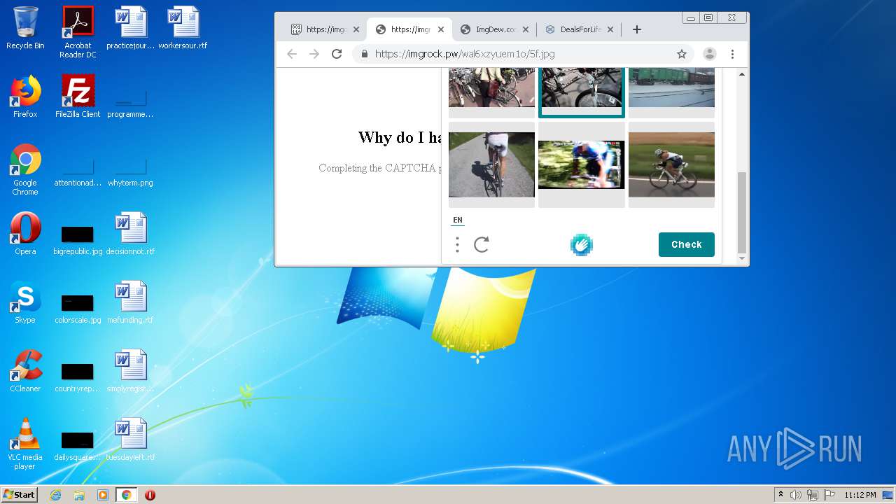
Task: Show hidden system tray icons
Action: click(780, 494)
